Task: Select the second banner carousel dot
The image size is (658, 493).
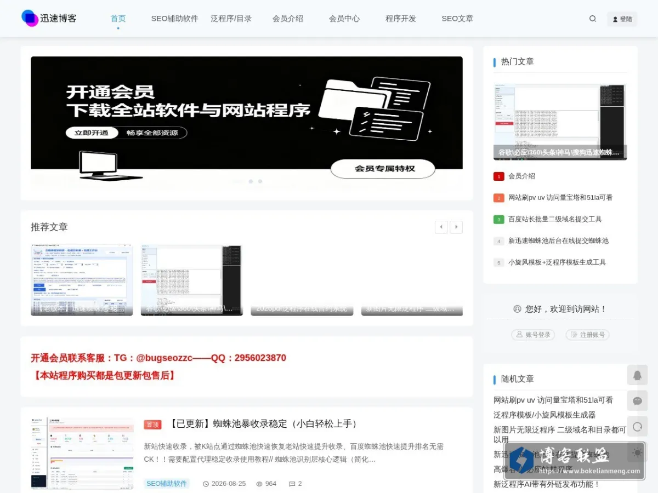Action: tap(251, 181)
